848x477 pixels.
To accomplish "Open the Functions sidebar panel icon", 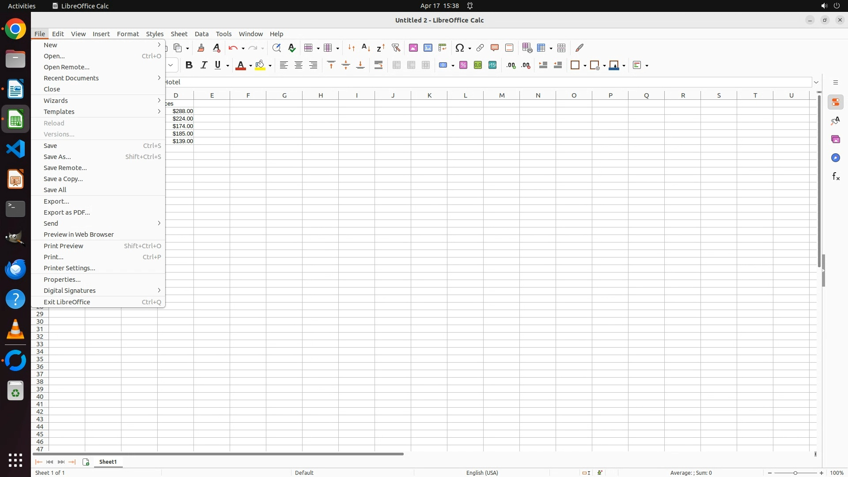I will (836, 177).
